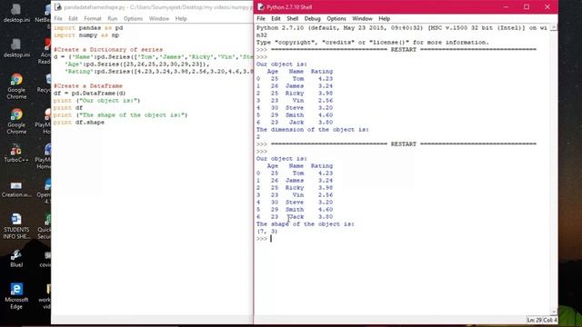Image resolution: width=582 pixels, height=327 pixels.
Task: Click the 'df = pd.DataFrame(d)' line
Action: pos(89,94)
